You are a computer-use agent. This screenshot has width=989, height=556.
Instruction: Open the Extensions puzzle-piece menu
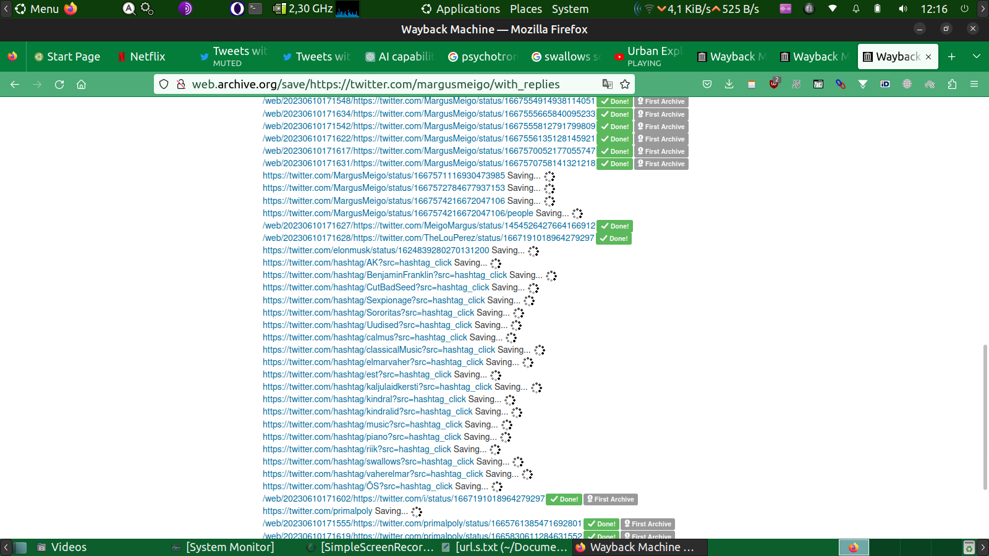coord(952,84)
